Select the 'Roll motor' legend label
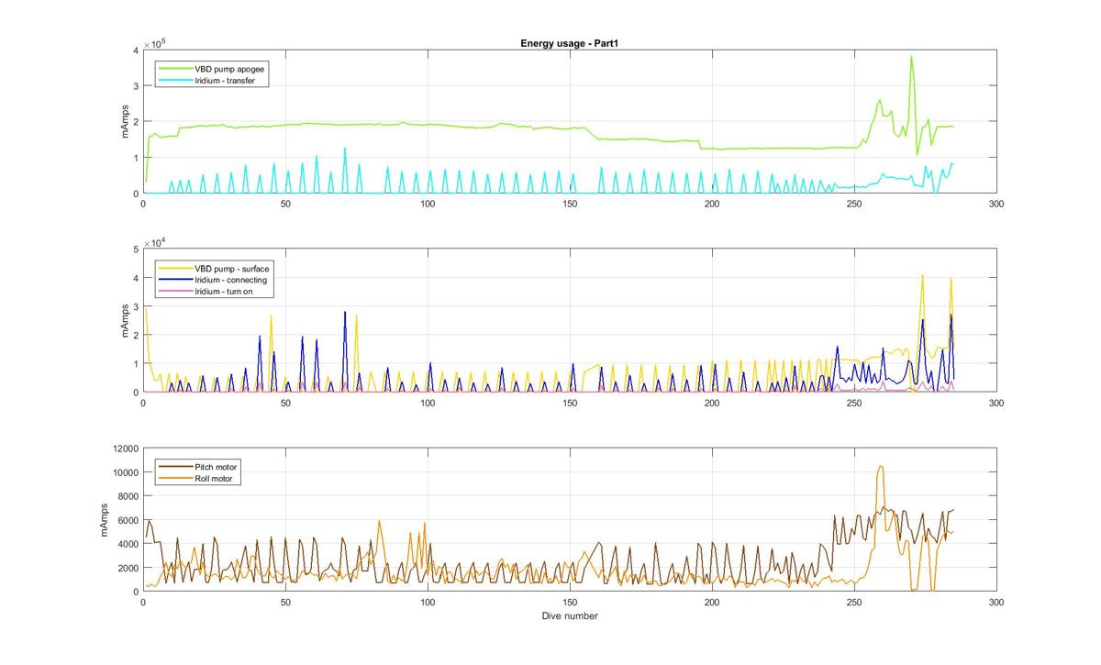Image resolution: width=1101 pixels, height=665 pixels. [x=214, y=479]
